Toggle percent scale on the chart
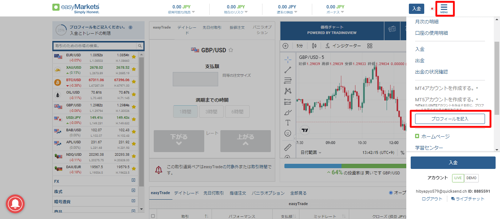500x219 pixels. pos(402,153)
